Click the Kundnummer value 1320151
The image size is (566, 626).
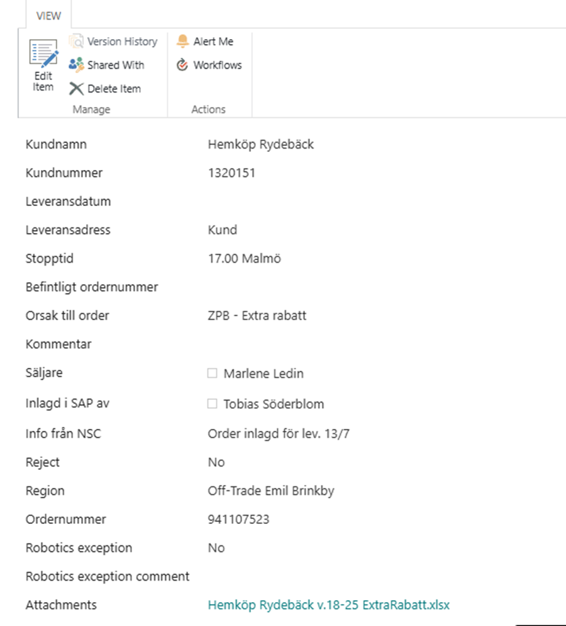231,173
